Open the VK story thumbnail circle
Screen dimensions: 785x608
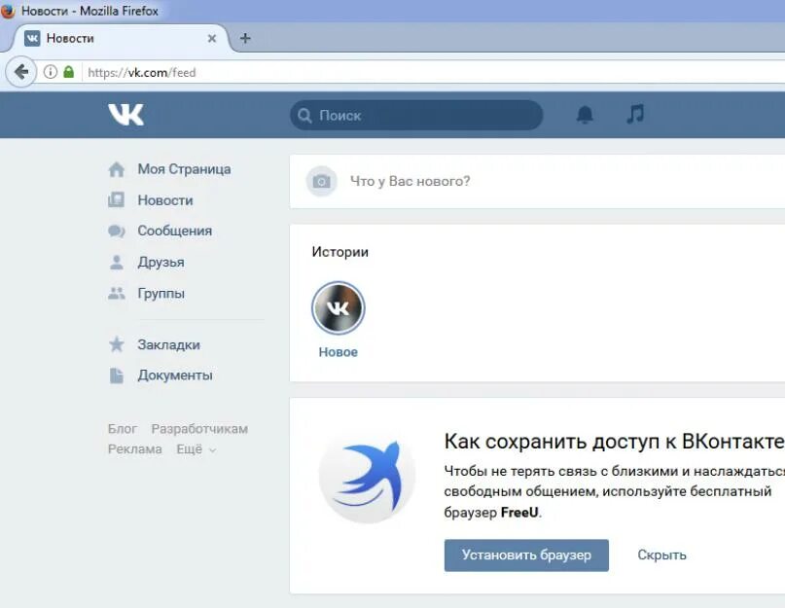coord(338,307)
